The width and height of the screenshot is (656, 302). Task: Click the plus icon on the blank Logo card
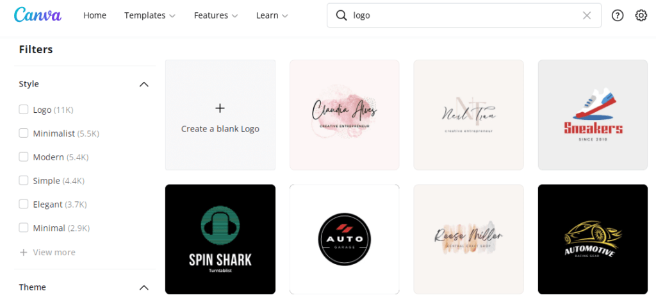click(x=220, y=108)
